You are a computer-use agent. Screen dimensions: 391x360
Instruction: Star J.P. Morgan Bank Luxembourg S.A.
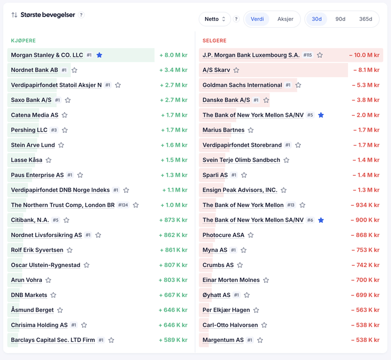320,55
